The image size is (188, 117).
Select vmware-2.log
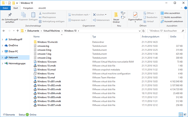click(44, 58)
